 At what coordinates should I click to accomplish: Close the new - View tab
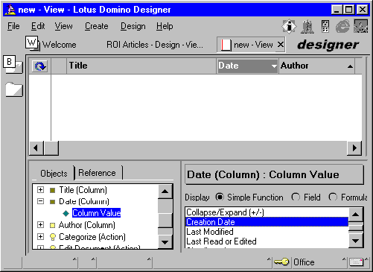(x=281, y=45)
